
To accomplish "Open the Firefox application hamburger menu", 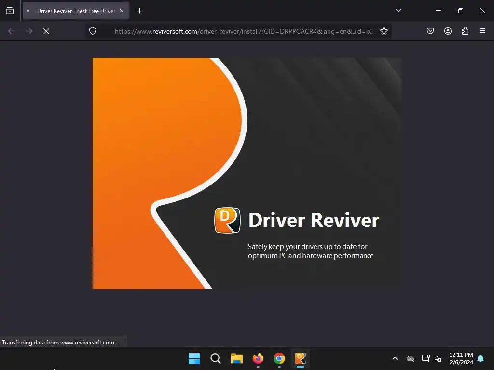I will click(x=482, y=31).
